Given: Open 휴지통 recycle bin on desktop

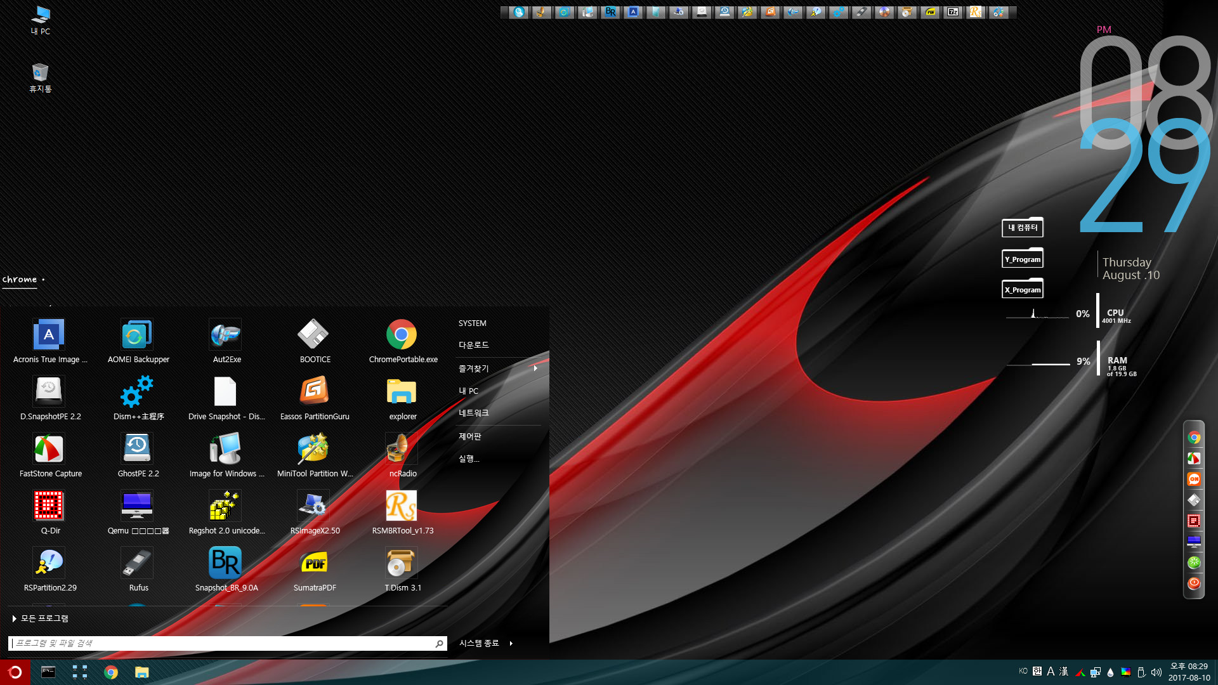Looking at the screenshot, I should click(40, 77).
